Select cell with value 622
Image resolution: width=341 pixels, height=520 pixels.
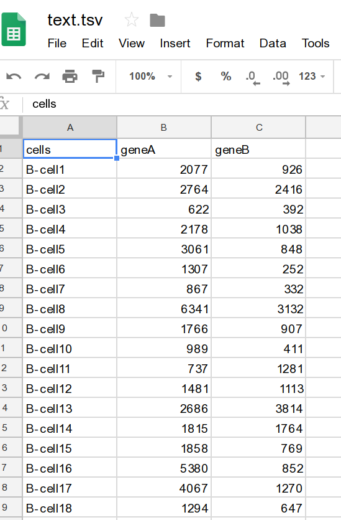click(164, 209)
